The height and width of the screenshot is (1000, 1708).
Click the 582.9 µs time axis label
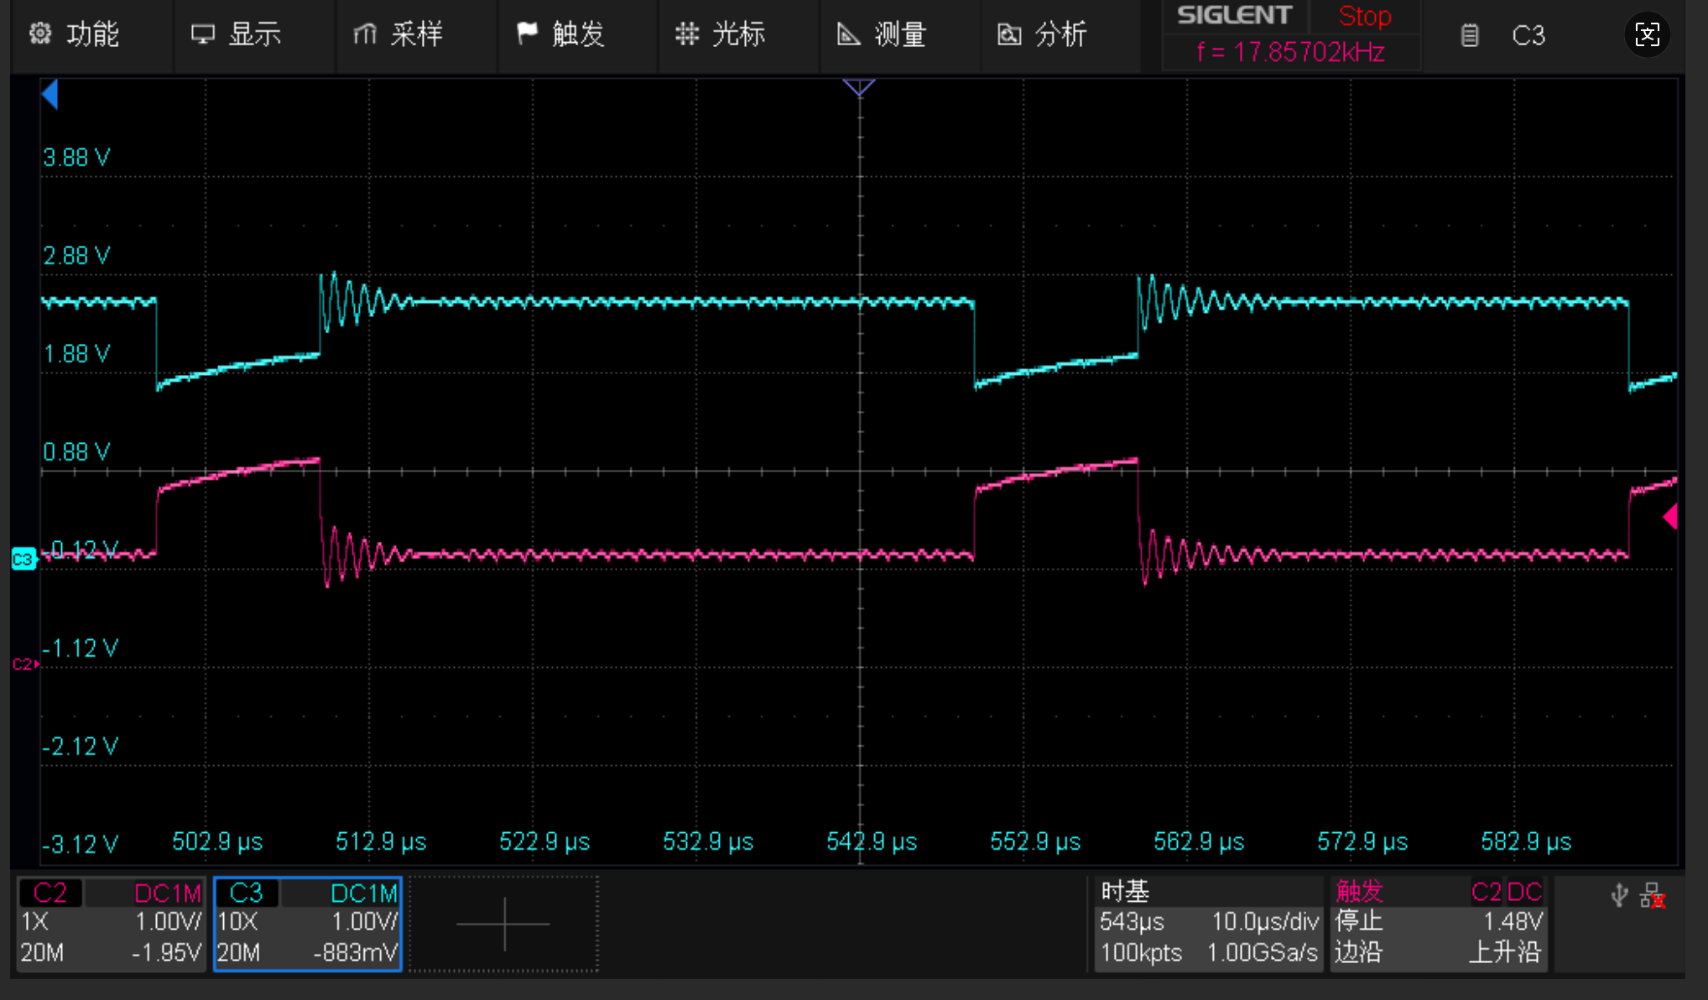pos(1526,841)
